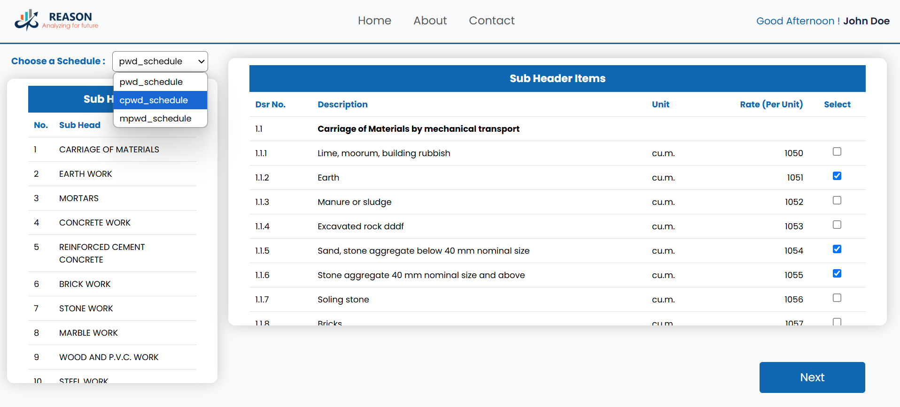
Task: Uncheck the Earth item checkbox
Action: coord(837,176)
